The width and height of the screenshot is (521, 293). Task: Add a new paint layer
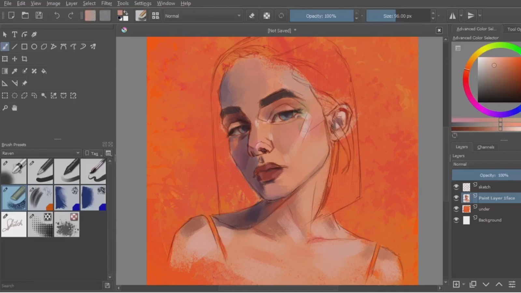pyautogui.click(x=456, y=285)
